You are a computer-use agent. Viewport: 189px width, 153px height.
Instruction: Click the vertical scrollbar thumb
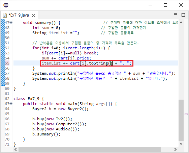(x=181, y=120)
